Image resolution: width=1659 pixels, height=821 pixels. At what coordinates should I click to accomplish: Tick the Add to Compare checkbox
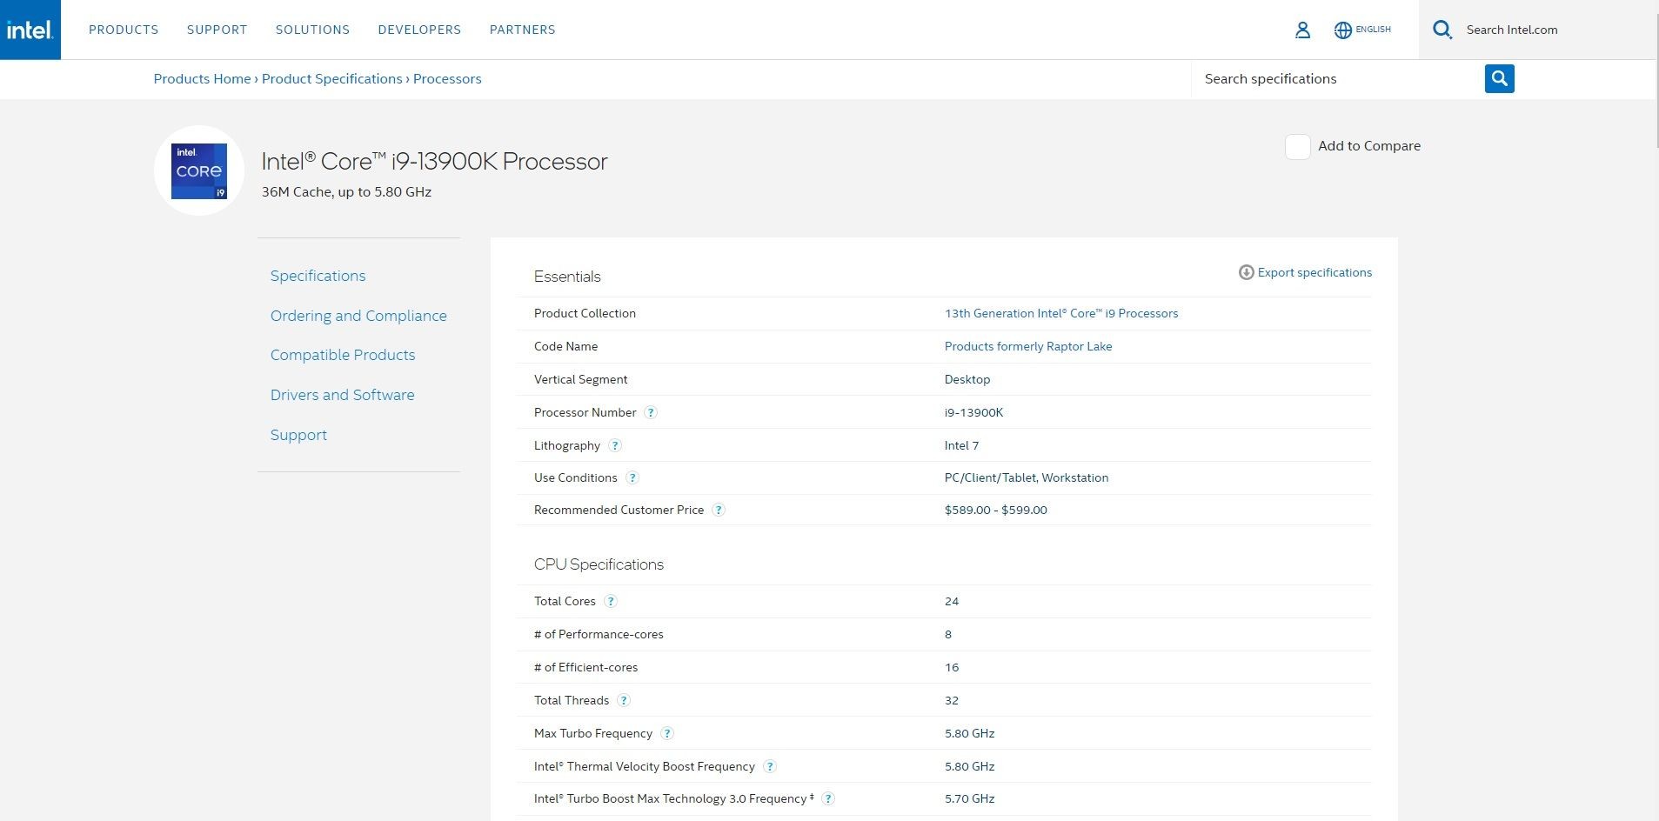coord(1297,146)
